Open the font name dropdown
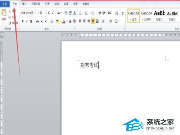 coord(36,13)
